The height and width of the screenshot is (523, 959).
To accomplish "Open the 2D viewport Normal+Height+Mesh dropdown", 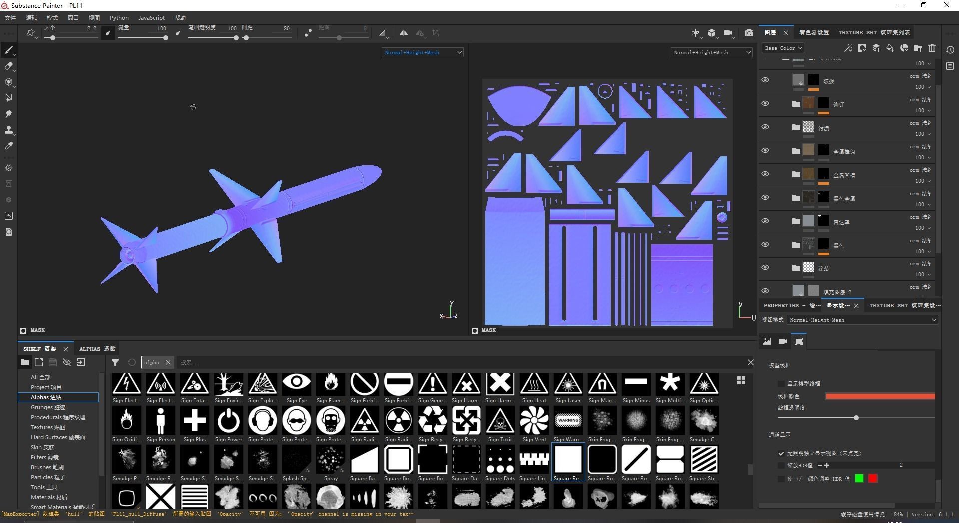I will pyautogui.click(x=712, y=52).
